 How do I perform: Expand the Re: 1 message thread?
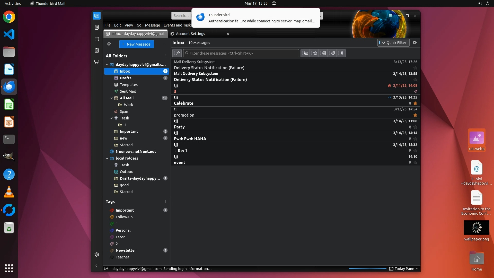[175, 151]
